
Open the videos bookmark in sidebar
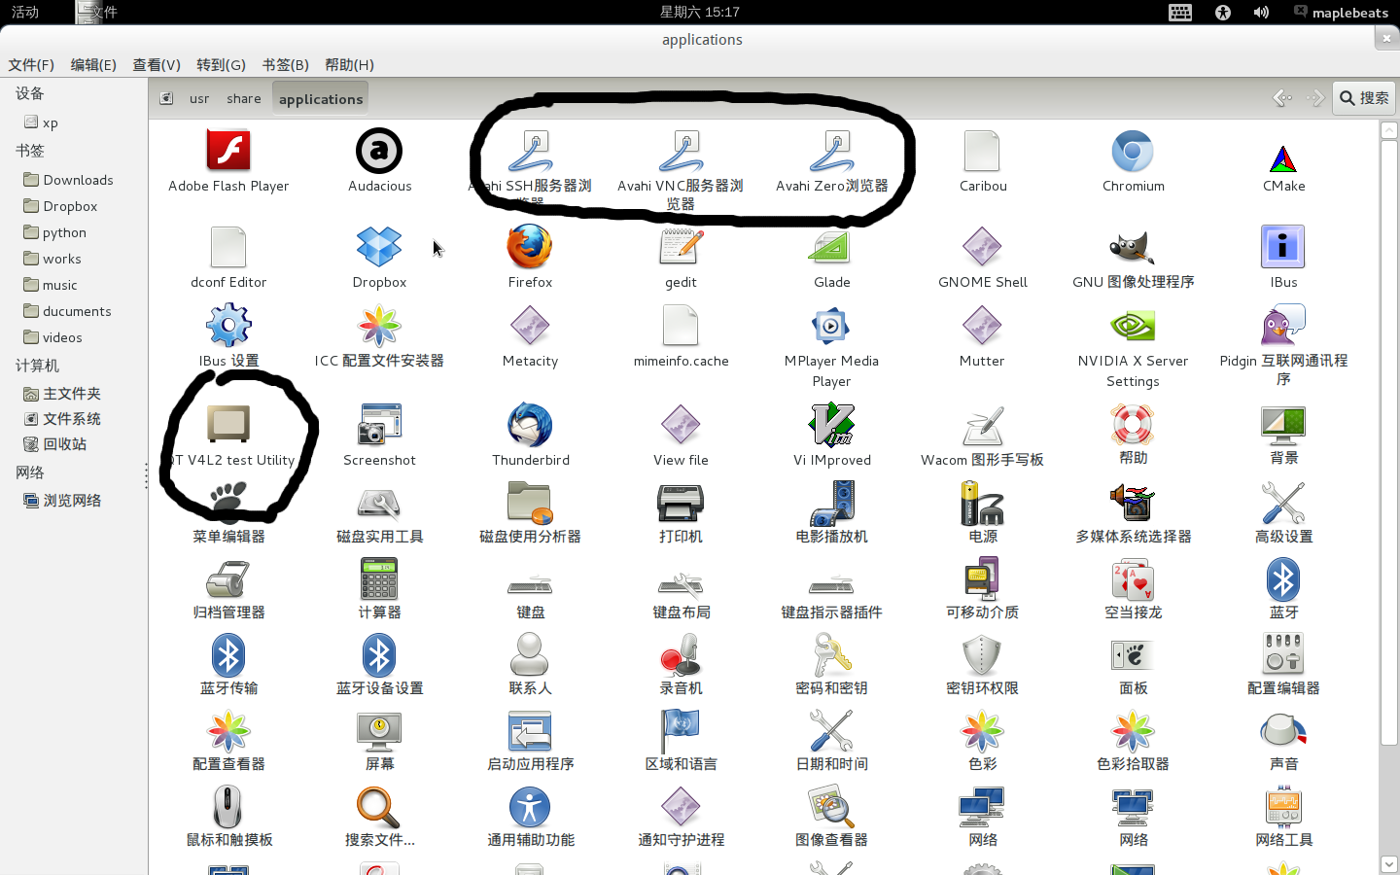pyautogui.click(x=62, y=337)
